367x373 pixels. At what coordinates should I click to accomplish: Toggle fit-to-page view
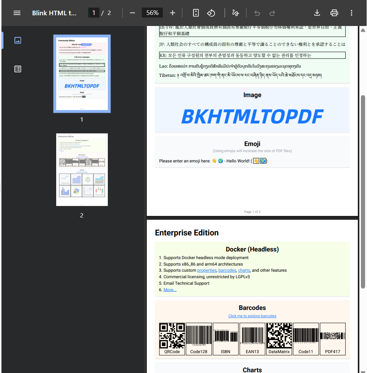tap(195, 13)
